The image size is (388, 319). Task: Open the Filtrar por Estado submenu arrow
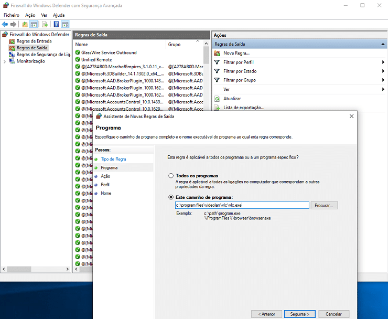pyautogui.click(x=383, y=71)
